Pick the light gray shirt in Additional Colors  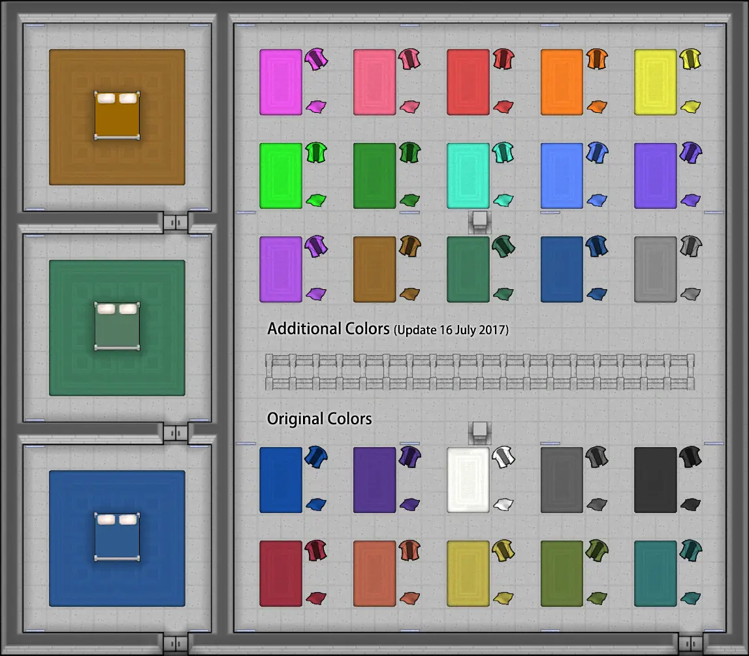pyautogui.click(x=690, y=246)
